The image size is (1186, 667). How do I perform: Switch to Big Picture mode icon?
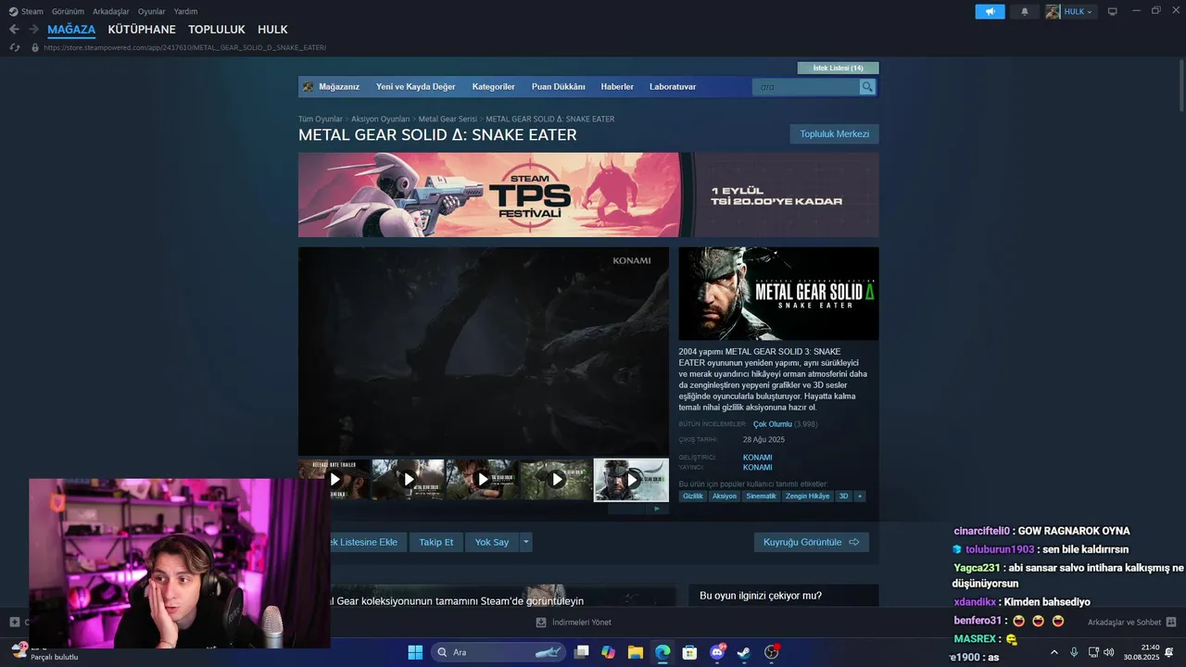1113,11
